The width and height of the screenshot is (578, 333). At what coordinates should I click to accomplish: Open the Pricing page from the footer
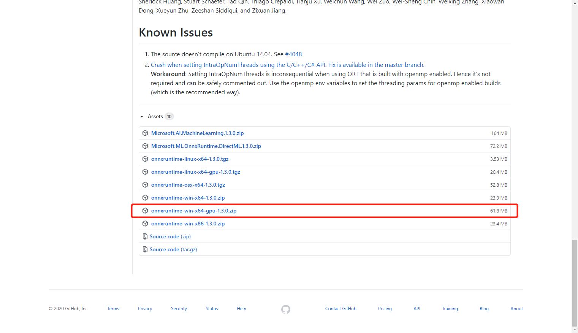click(x=385, y=308)
